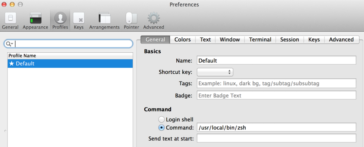Open the Pointer preferences pane
This screenshot has height=147, width=364.
click(131, 20)
